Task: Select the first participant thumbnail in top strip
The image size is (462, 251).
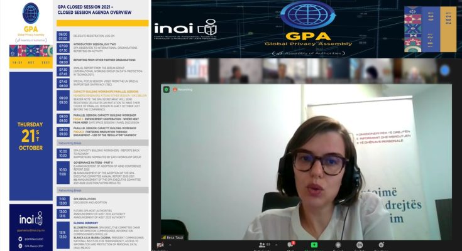Action: coord(197,71)
